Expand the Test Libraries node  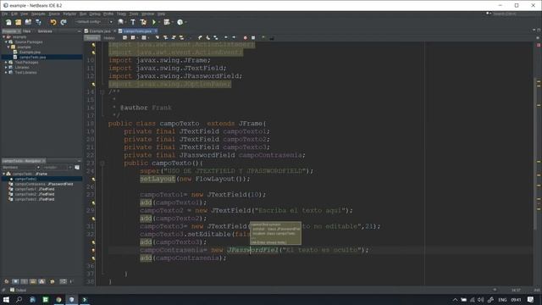pos(6,72)
